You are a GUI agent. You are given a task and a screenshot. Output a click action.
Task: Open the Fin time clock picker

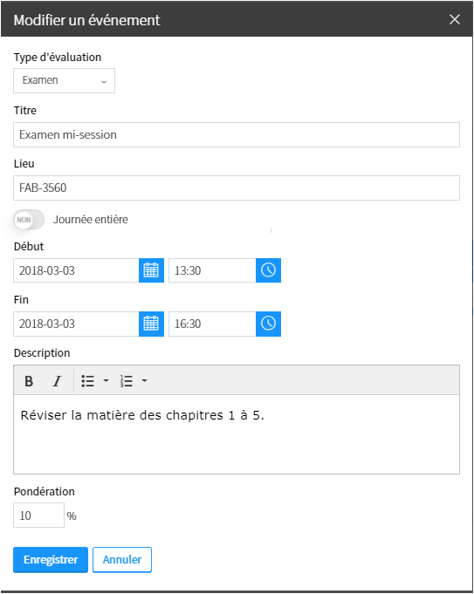(269, 324)
